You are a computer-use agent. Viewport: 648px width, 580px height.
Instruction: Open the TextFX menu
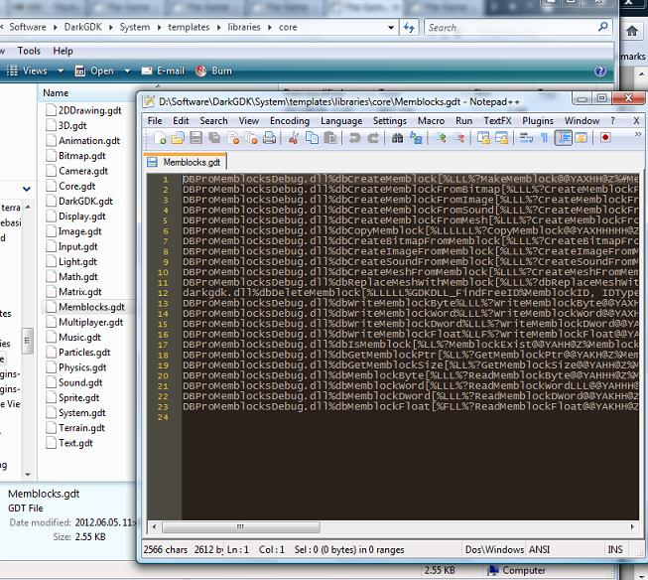point(497,121)
